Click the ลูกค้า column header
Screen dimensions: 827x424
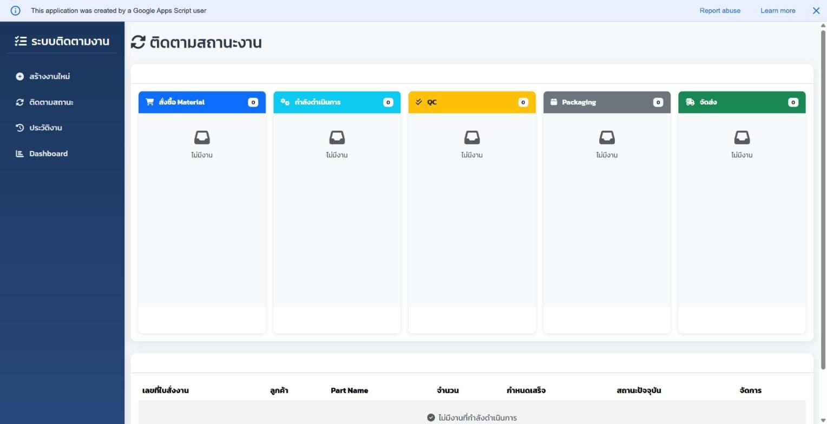(279, 390)
